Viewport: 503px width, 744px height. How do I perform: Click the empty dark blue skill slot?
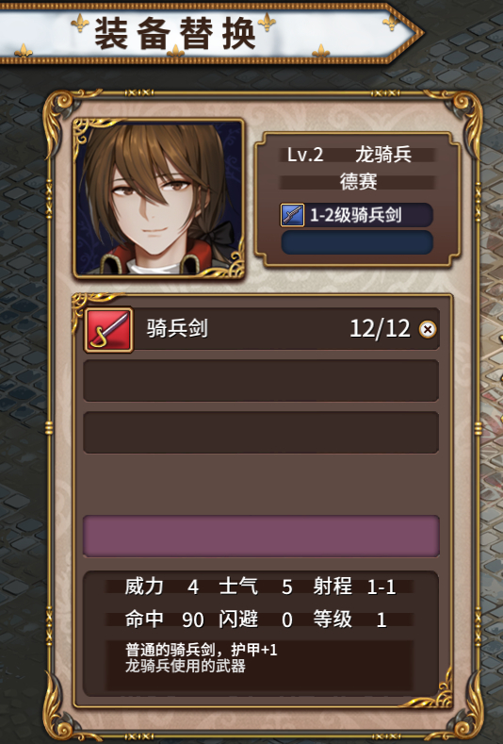[x=357, y=242]
